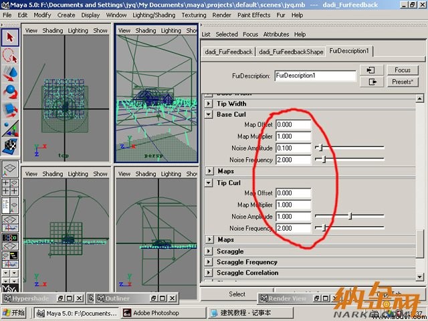Choose the Hypershade/Persp layout icon
Image resolution: width=428 pixels, height=321 pixels.
pos(10,241)
